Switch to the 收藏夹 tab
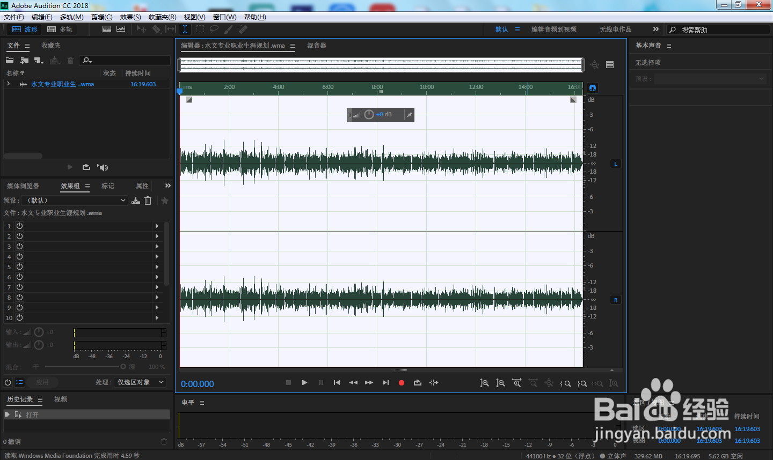Image resolution: width=773 pixels, height=460 pixels. pyautogui.click(x=51, y=46)
